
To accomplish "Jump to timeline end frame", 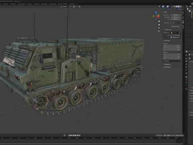I will [x=79, y=135].
